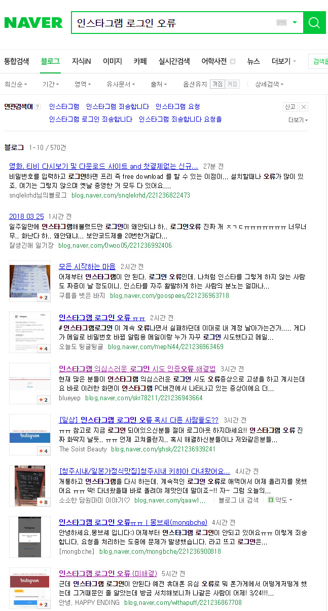Expand related searches 더보기
Screen dimensions: 328x611
click(x=298, y=120)
